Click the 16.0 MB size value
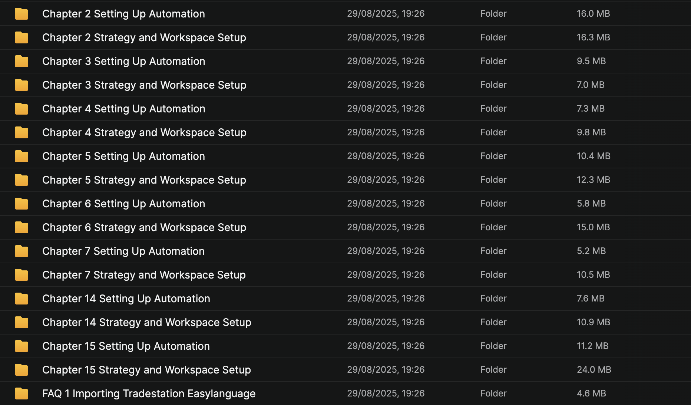 point(593,14)
